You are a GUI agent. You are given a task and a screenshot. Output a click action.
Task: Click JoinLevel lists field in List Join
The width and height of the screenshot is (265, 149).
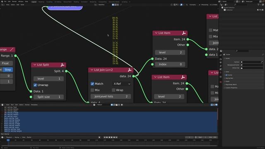(111, 96)
